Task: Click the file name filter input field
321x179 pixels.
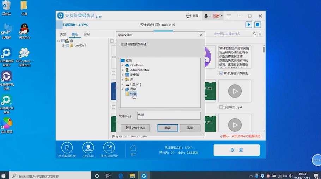Action: click(x=228, y=34)
